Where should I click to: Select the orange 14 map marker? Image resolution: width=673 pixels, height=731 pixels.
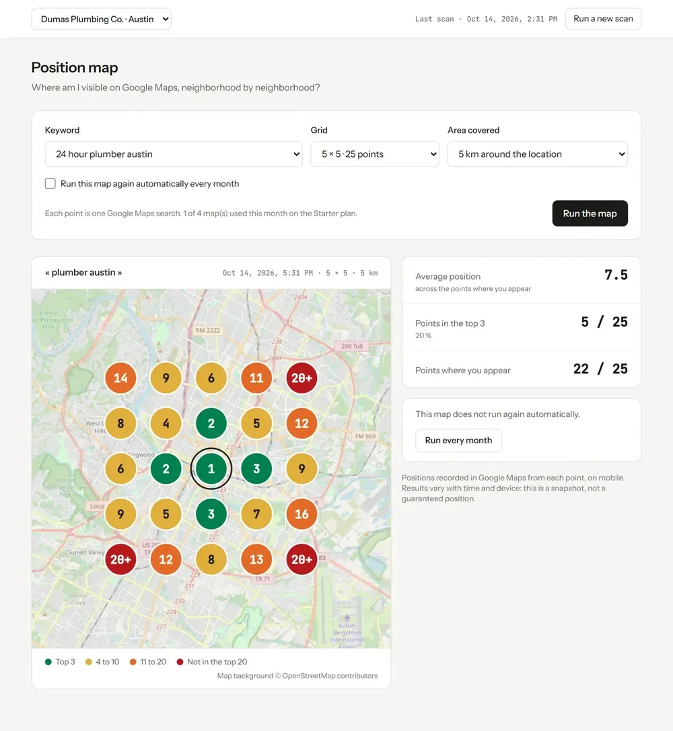120,378
